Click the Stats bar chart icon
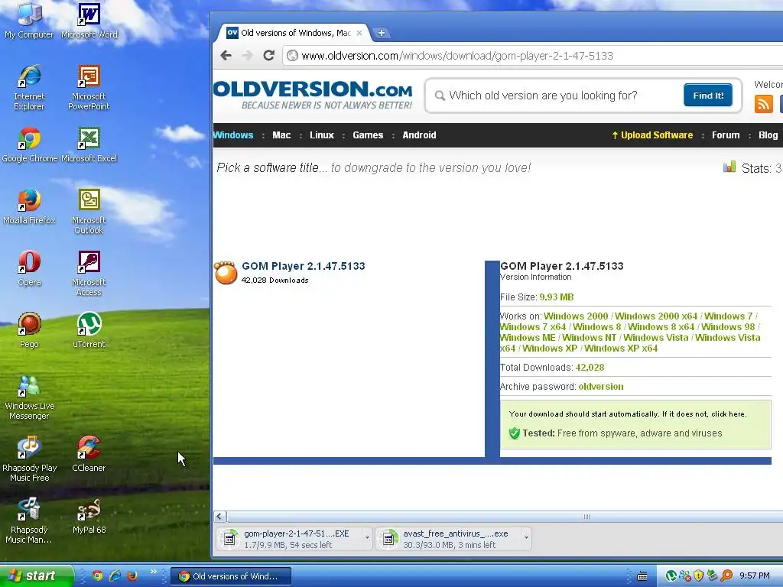 point(729,167)
